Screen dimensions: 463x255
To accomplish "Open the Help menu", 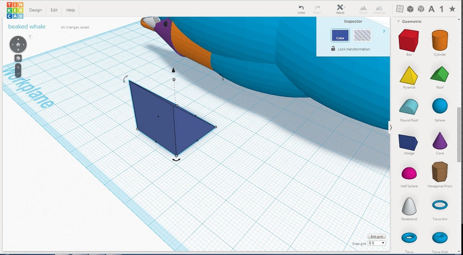I will point(71,10).
